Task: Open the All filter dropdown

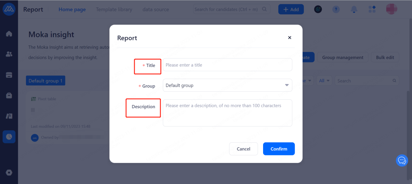Action: tap(325, 81)
